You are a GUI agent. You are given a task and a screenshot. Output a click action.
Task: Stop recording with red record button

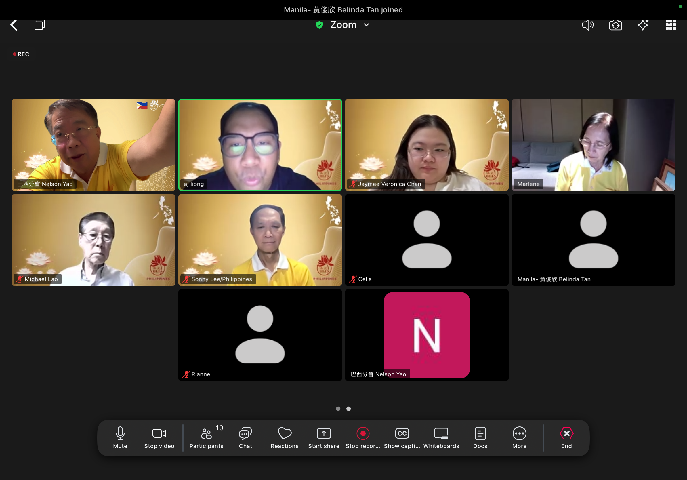pos(363,437)
